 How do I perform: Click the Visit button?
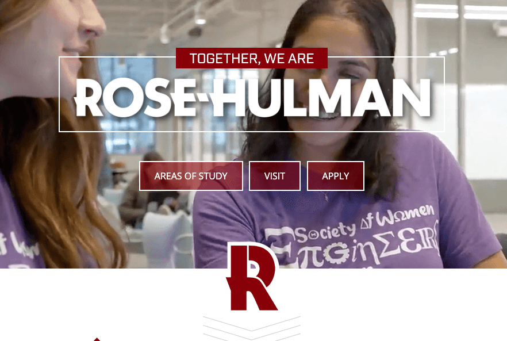[x=275, y=176]
